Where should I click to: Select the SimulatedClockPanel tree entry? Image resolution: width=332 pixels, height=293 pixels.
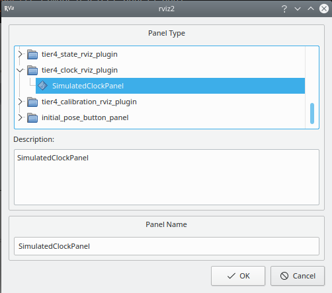tap(170, 86)
